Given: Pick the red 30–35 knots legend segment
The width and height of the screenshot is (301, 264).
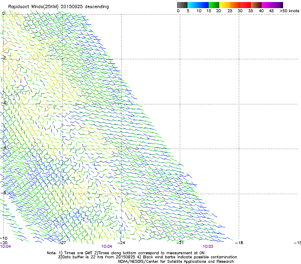Looking at the screenshot, I should pyautogui.click(x=246, y=5).
